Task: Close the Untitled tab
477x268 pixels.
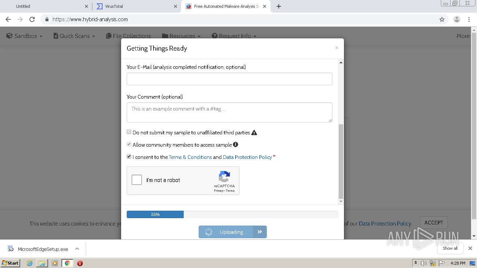Action: (x=86, y=6)
